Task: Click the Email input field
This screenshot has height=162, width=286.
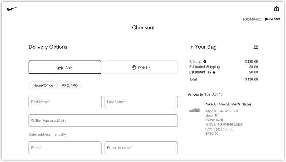Action: [65, 148]
